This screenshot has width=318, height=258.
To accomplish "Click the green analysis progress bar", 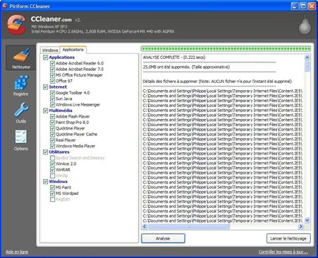I will [225, 49].
